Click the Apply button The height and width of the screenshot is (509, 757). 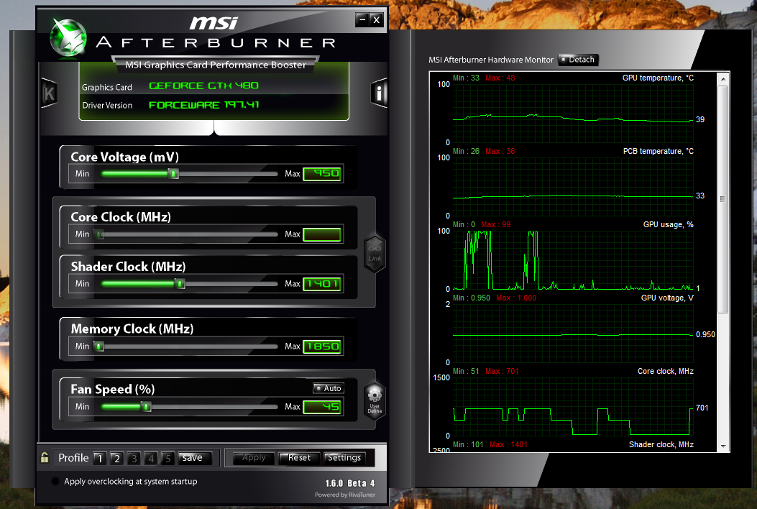click(254, 458)
